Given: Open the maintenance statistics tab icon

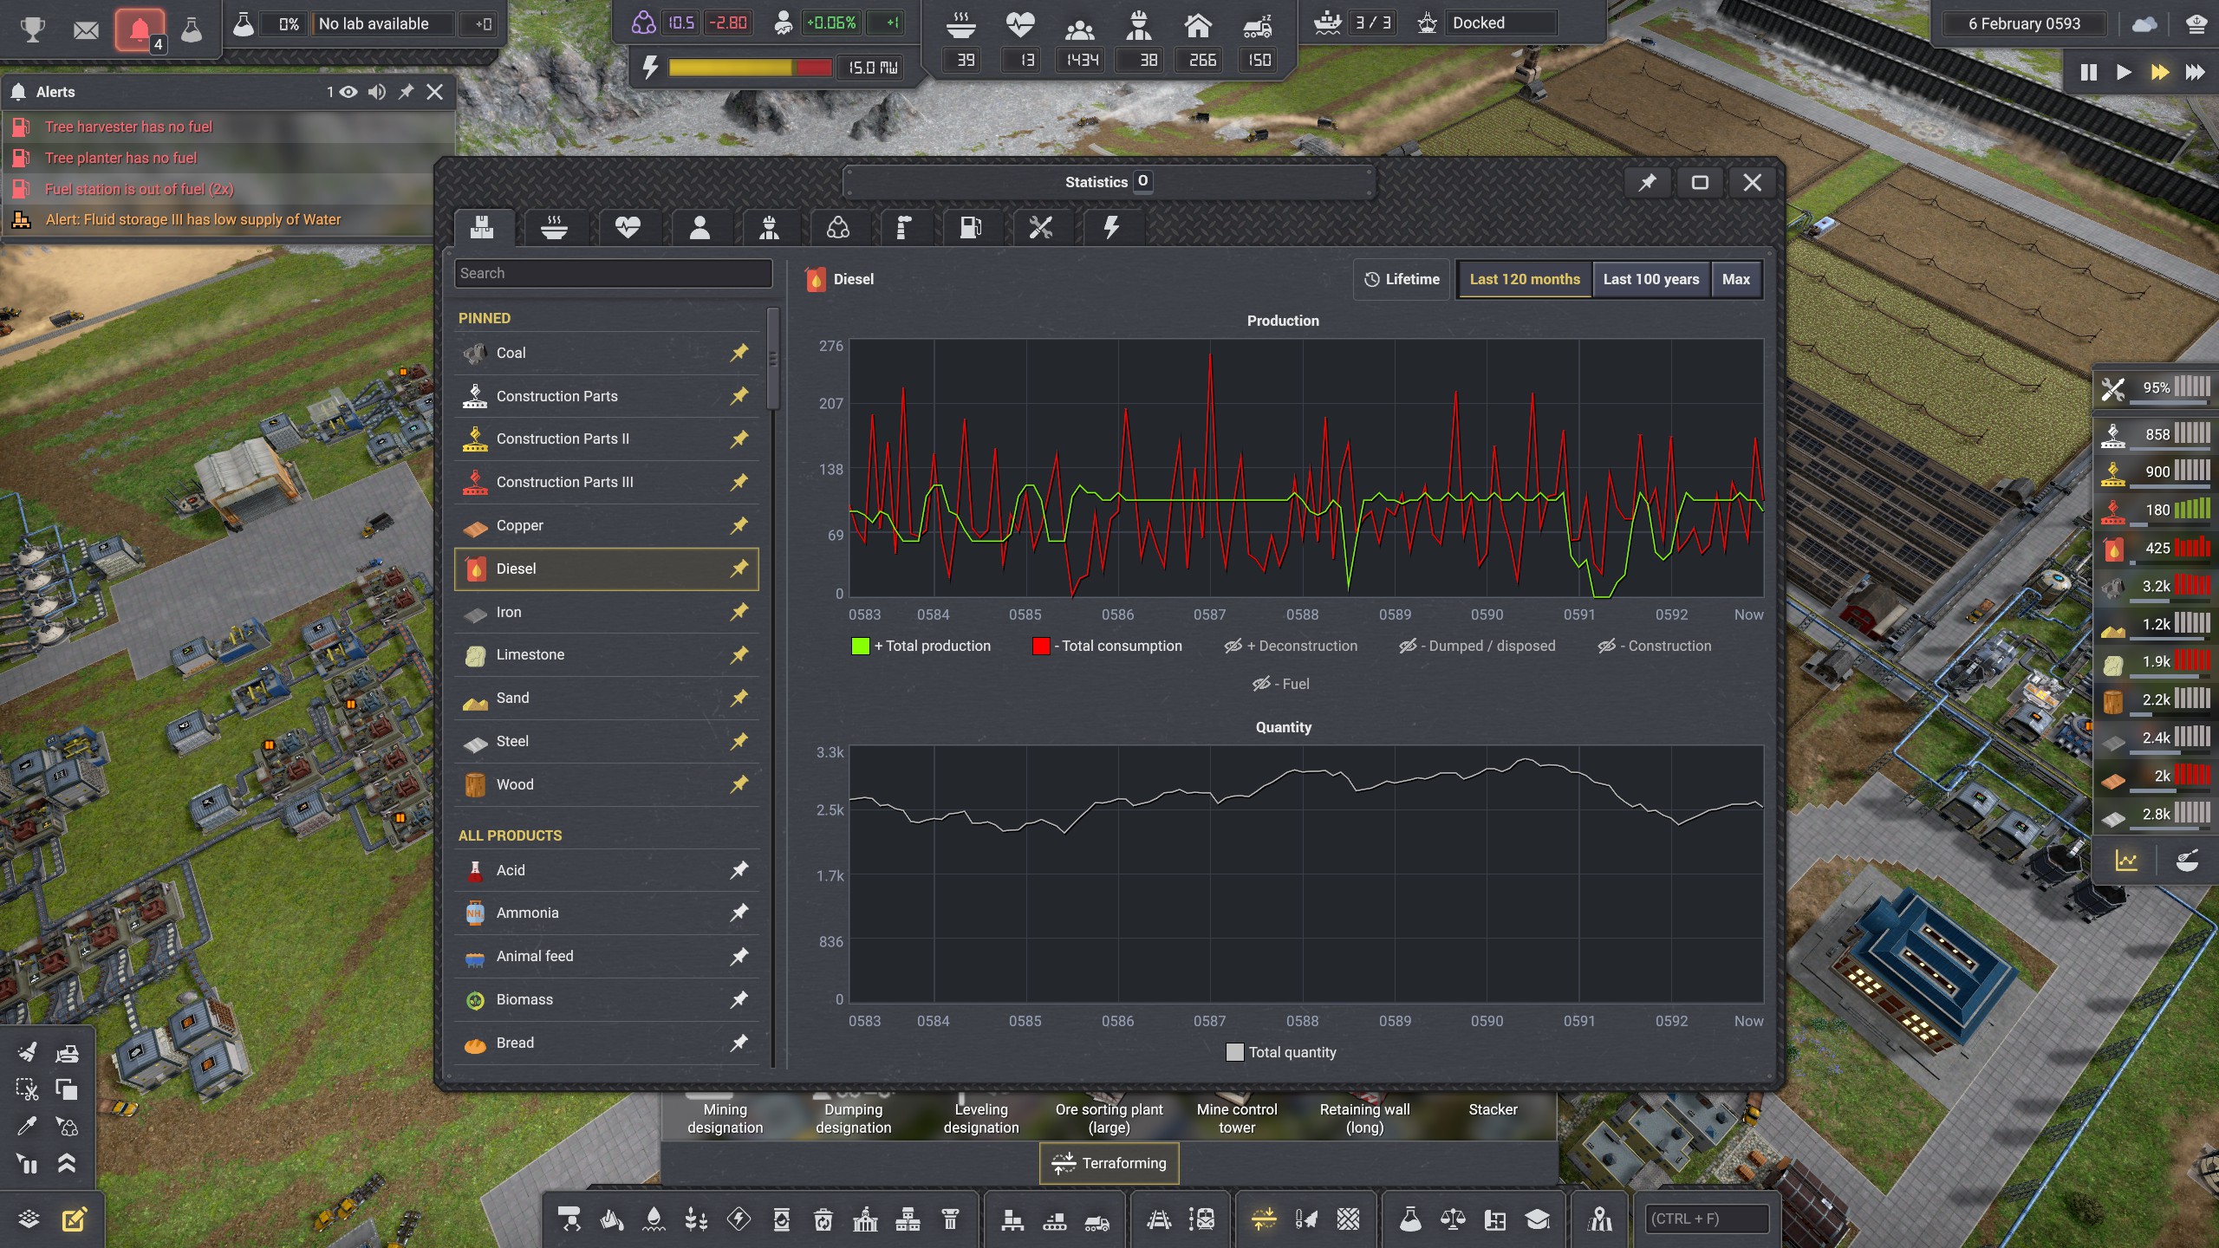Looking at the screenshot, I should 1040,228.
